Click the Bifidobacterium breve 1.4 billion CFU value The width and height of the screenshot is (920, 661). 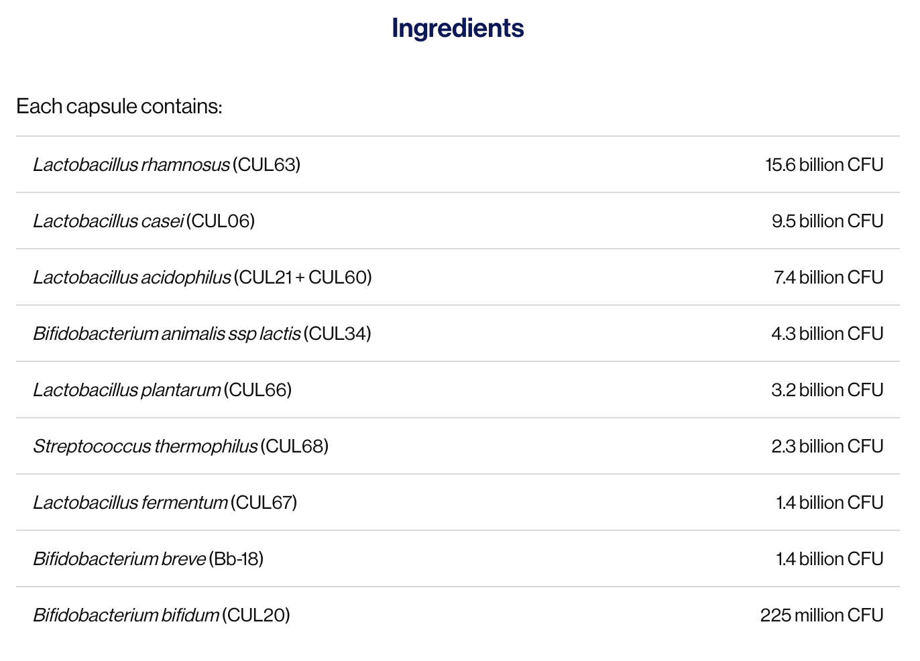click(x=829, y=558)
